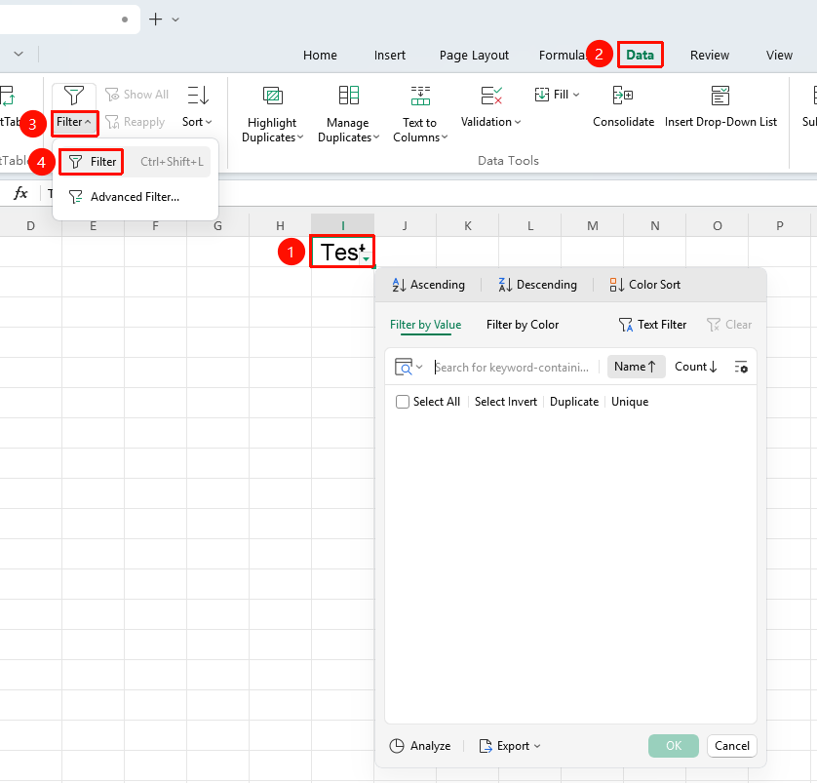Click the Insert Drop-Down List icon
The width and height of the screenshot is (817, 783).
pos(720,96)
